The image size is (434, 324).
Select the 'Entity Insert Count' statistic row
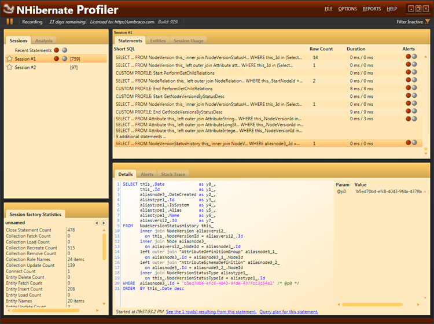[54, 289]
